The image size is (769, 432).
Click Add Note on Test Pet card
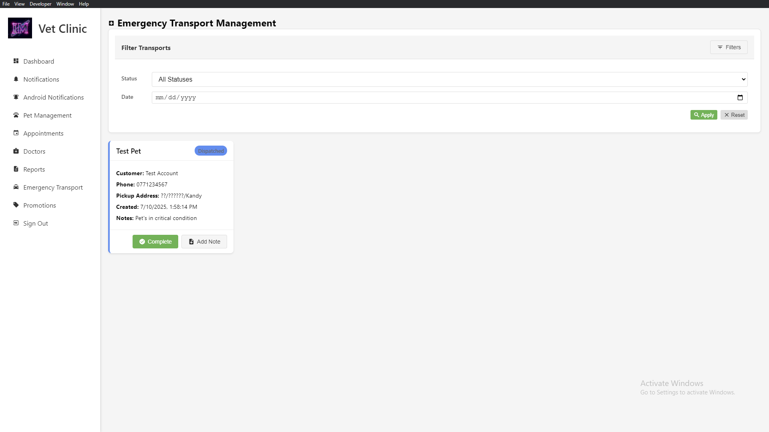tap(204, 241)
